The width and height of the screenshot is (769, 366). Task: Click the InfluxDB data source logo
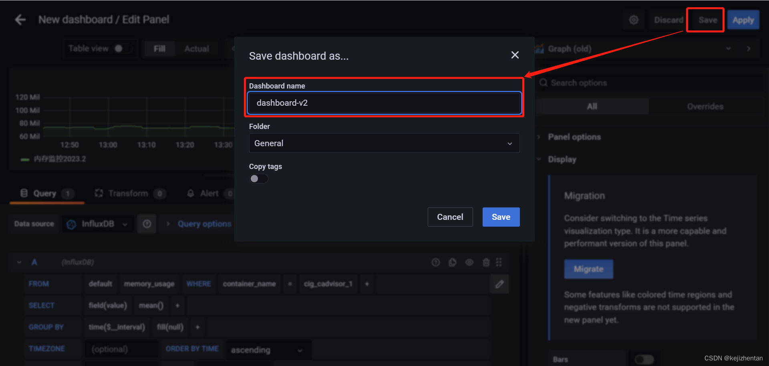point(71,224)
